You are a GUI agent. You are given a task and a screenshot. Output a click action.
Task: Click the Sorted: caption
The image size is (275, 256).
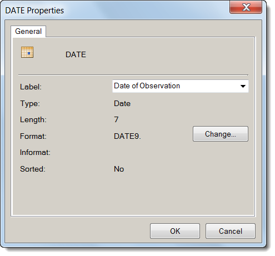pos(33,169)
